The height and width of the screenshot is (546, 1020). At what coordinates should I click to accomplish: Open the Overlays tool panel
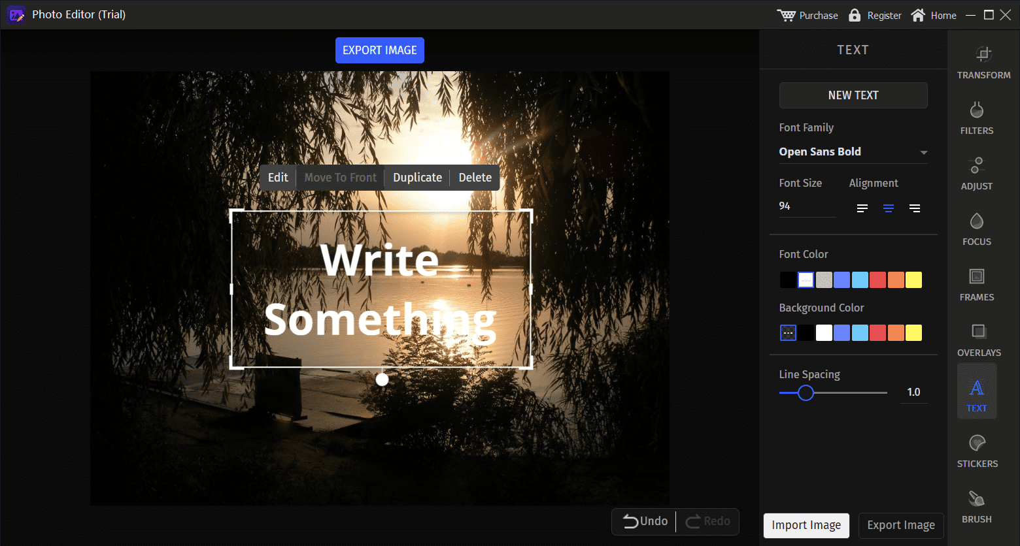pyautogui.click(x=979, y=340)
